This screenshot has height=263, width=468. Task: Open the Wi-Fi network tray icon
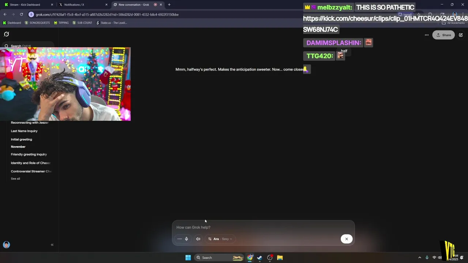pyautogui.click(x=434, y=258)
